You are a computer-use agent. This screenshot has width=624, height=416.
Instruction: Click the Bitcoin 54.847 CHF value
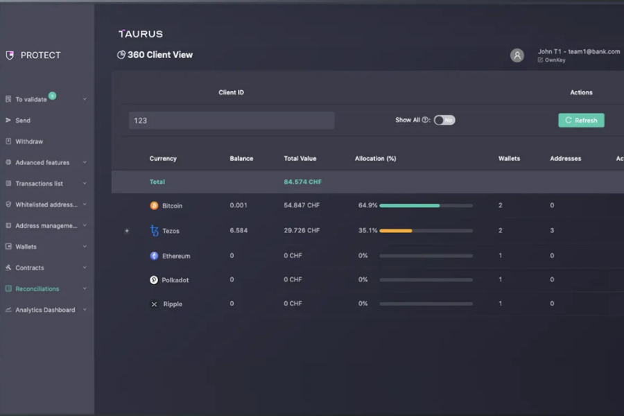(x=302, y=205)
